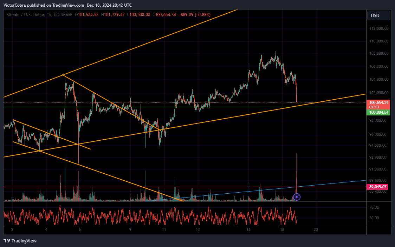
Task: Click the 50.00 oscillator scale label
Action: 374,218
